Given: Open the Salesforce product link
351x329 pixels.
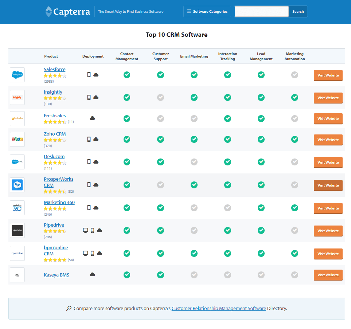Looking at the screenshot, I should [x=55, y=69].
